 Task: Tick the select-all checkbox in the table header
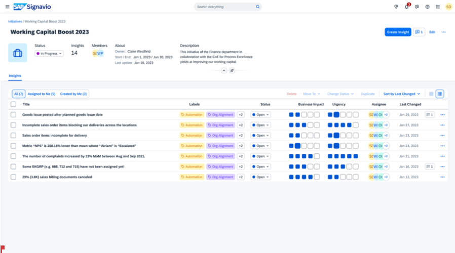coord(14,104)
